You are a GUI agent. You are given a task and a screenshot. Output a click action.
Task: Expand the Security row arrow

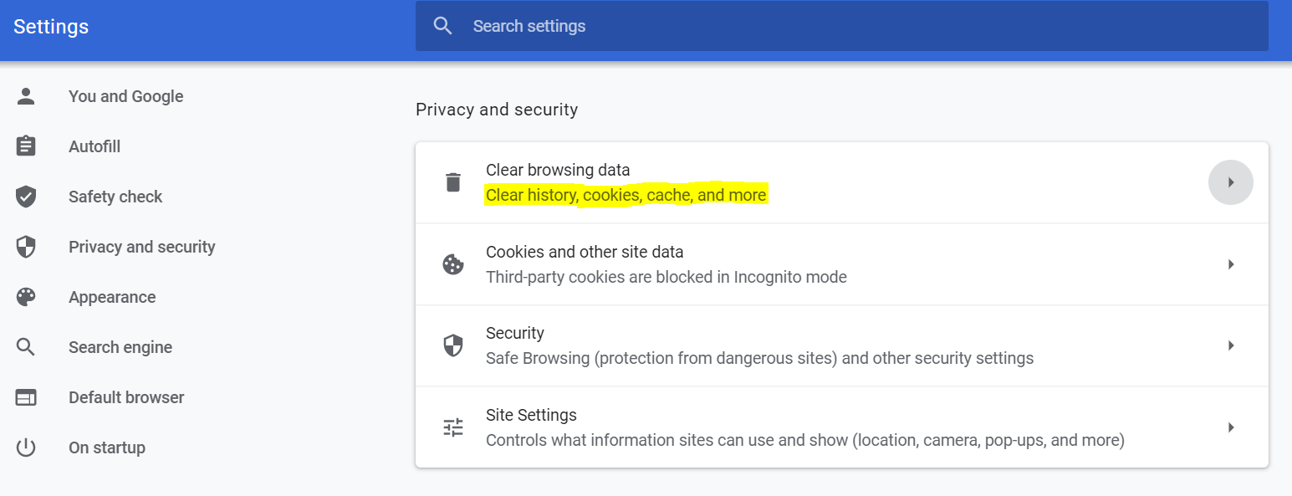(x=1230, y=345)
